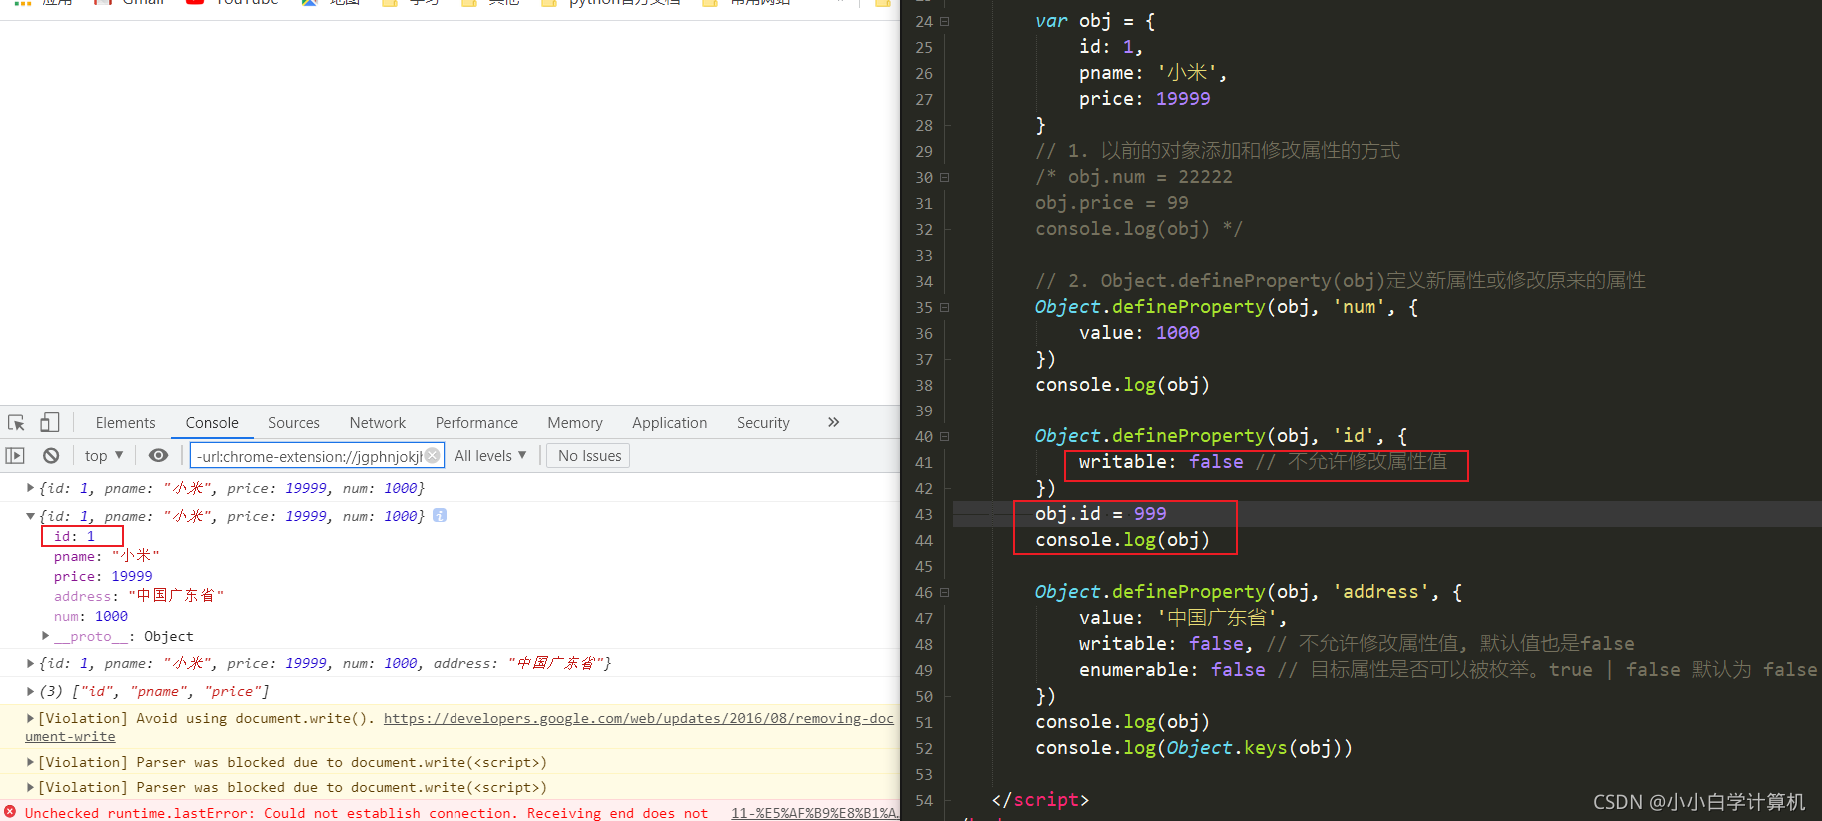The width and height of the screenshot is (1822, 821).
Task: Click the fold end marker at line 37
Action: tap(945, 359)
